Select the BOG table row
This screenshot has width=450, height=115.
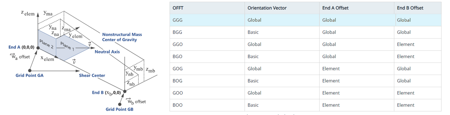point(305,81)
